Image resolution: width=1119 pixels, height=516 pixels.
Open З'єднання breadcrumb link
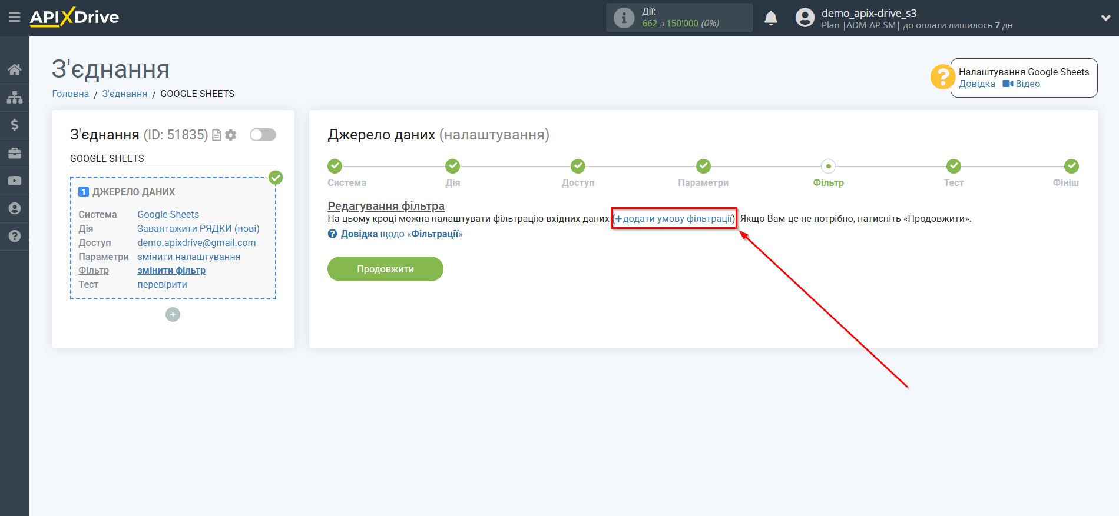click(x=124, y=94)
